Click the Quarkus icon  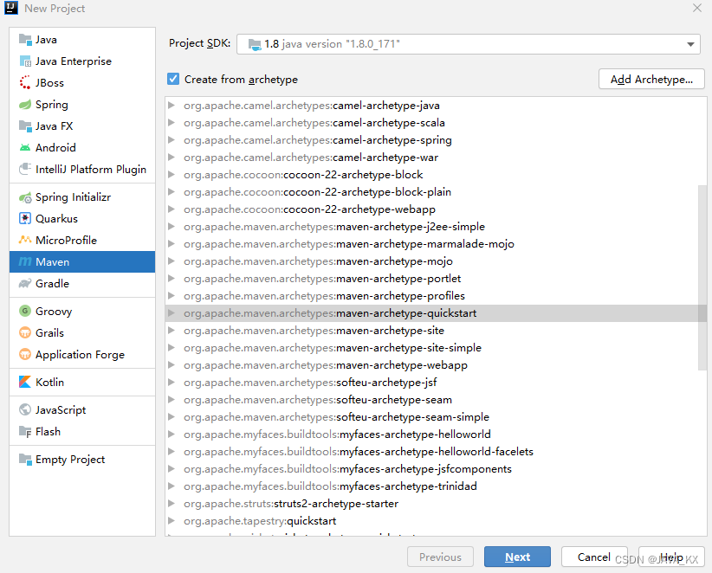tap(25, 219)
